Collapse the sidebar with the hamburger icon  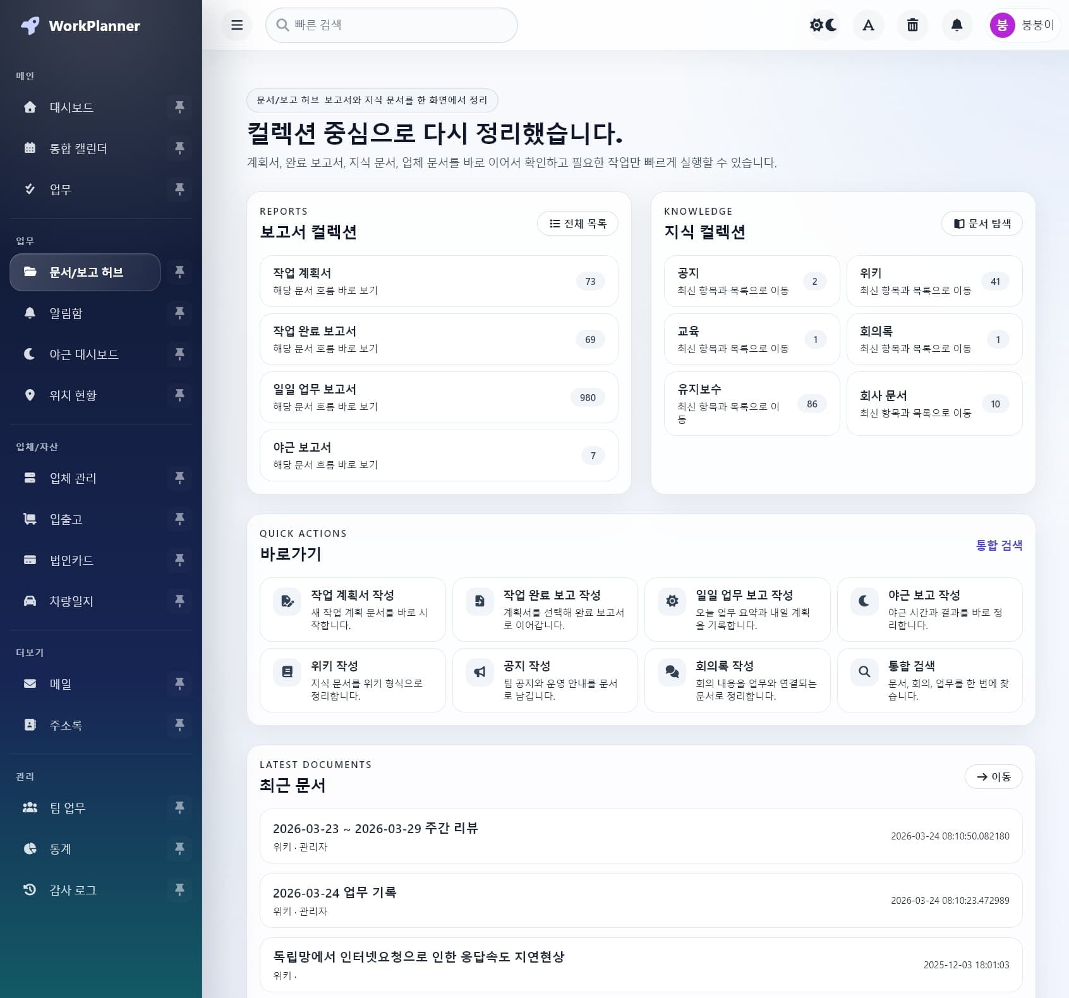pyautogui.click(x=237, y=25)
